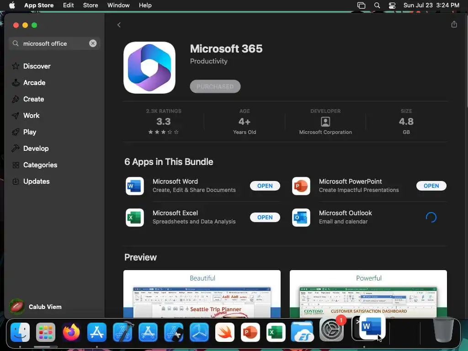Open the Help menu
Image resolution: width=468 pixels, height=351 pixels.
(145, 5)
